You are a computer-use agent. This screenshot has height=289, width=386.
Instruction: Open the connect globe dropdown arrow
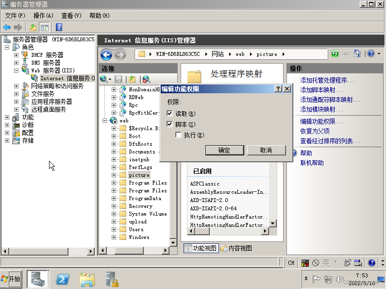(x=110, y=80)
